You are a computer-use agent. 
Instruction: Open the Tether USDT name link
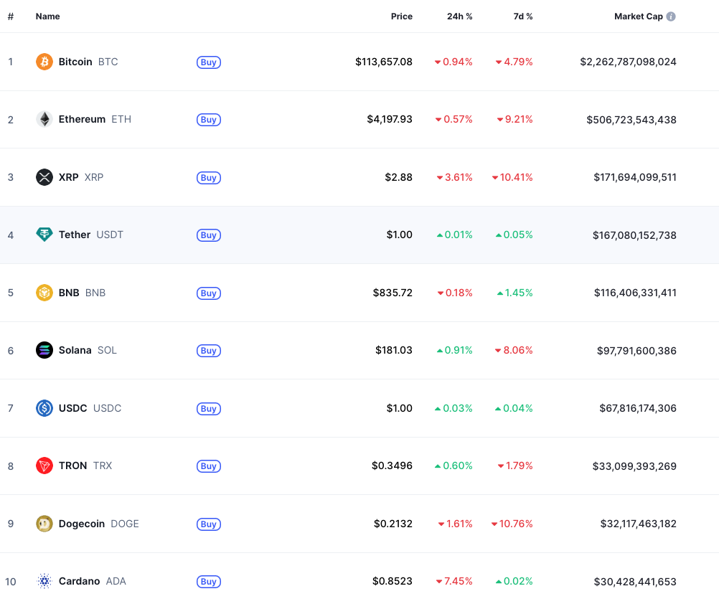91,235
